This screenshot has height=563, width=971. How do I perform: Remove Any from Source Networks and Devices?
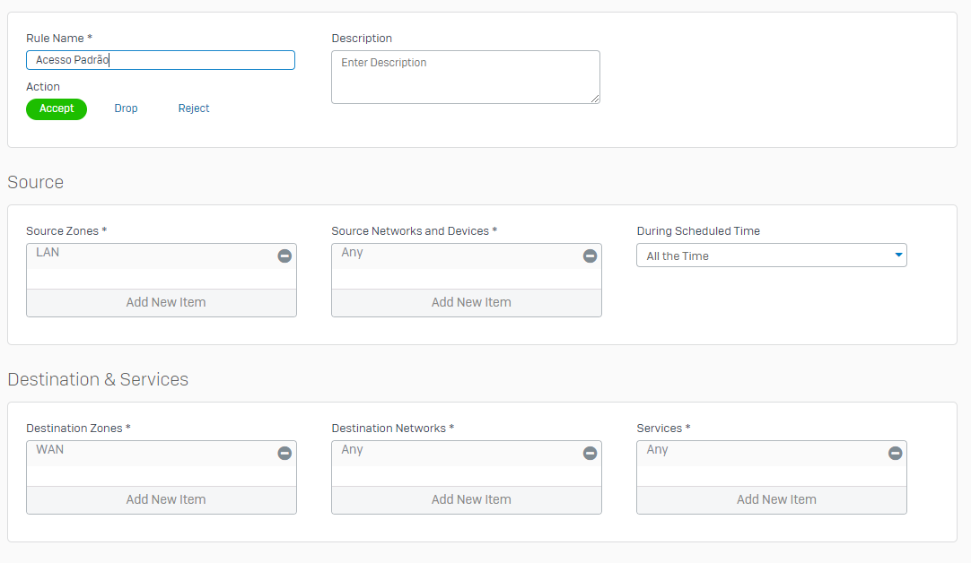coord(590,256)
